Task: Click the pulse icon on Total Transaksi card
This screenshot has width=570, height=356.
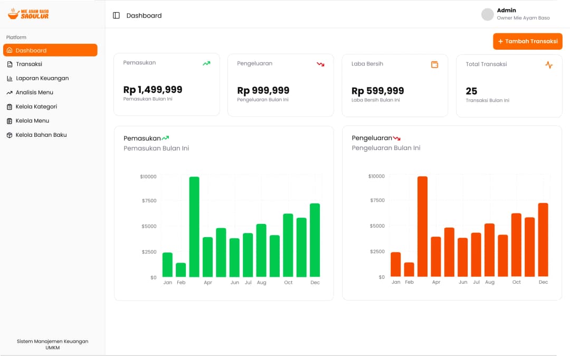Action: coord(549,64)
